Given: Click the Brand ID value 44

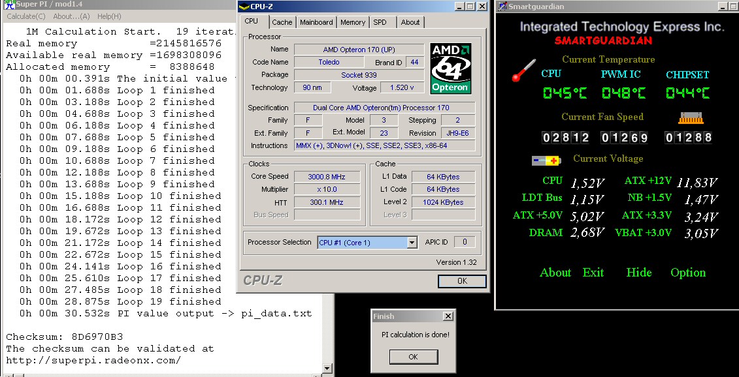Looking at the screenshot, I should click(415, 62).
